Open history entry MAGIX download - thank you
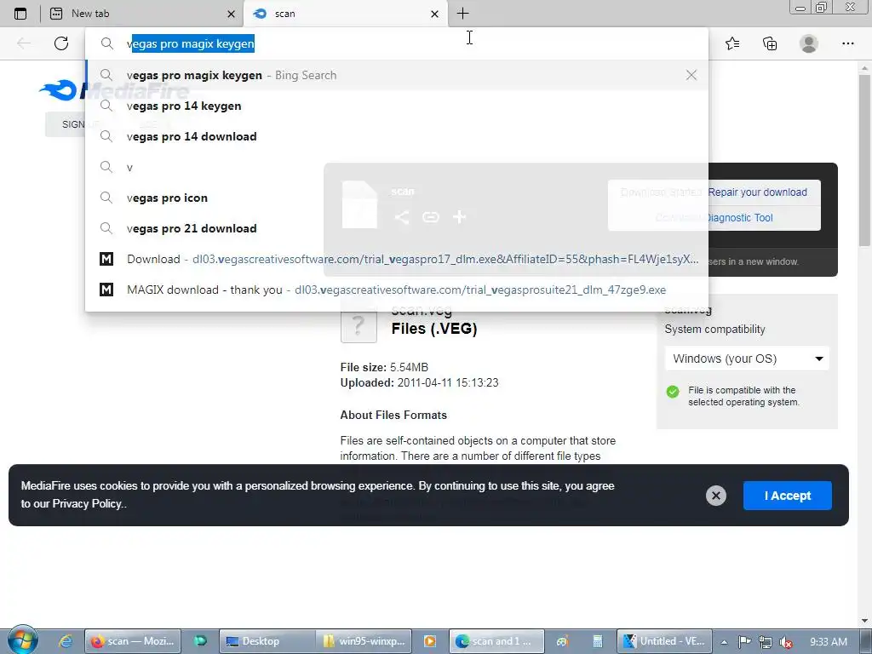Image resolution: width=872 pixels, height=654 pixels. [x=397, y=290]
